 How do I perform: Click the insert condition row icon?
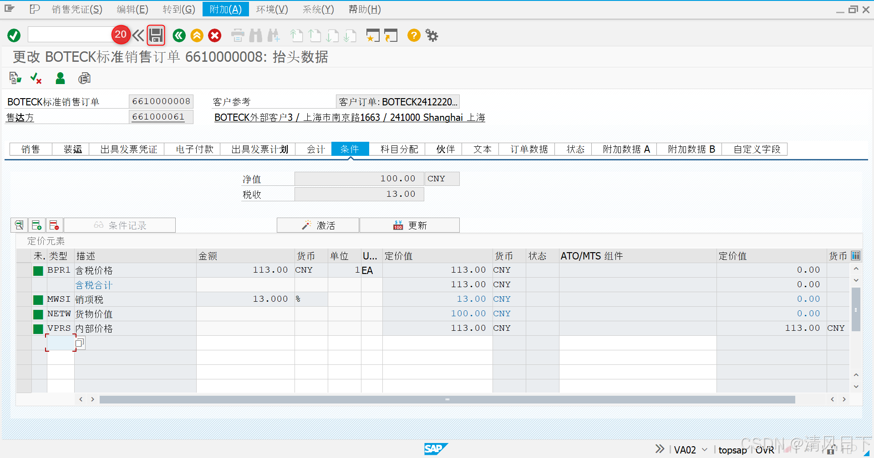click(x=36, y=225)
